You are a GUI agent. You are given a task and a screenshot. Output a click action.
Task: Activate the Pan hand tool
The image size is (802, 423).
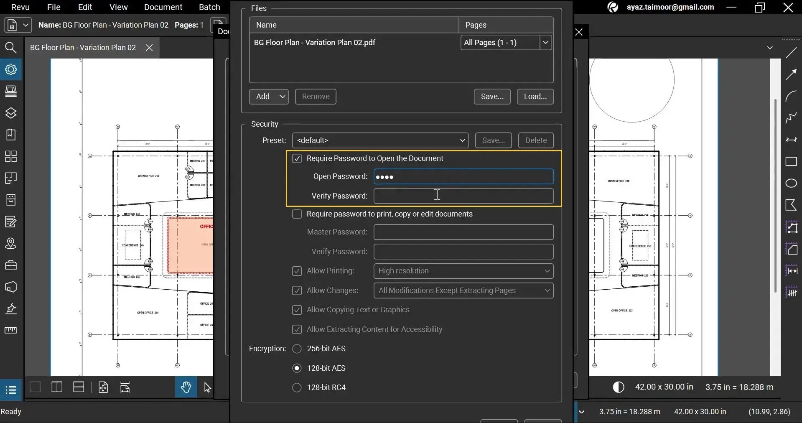[186, 387]
